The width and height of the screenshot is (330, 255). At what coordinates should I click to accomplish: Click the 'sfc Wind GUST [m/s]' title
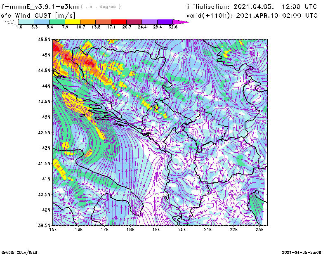38,16
